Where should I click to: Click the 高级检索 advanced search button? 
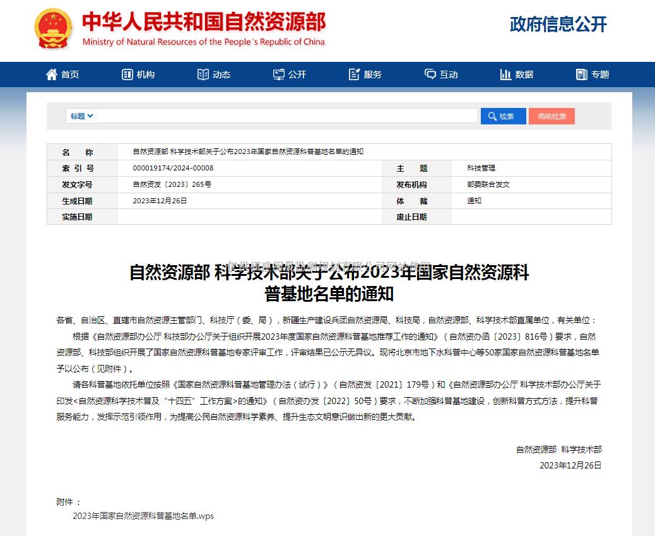(x=552, y=116)
